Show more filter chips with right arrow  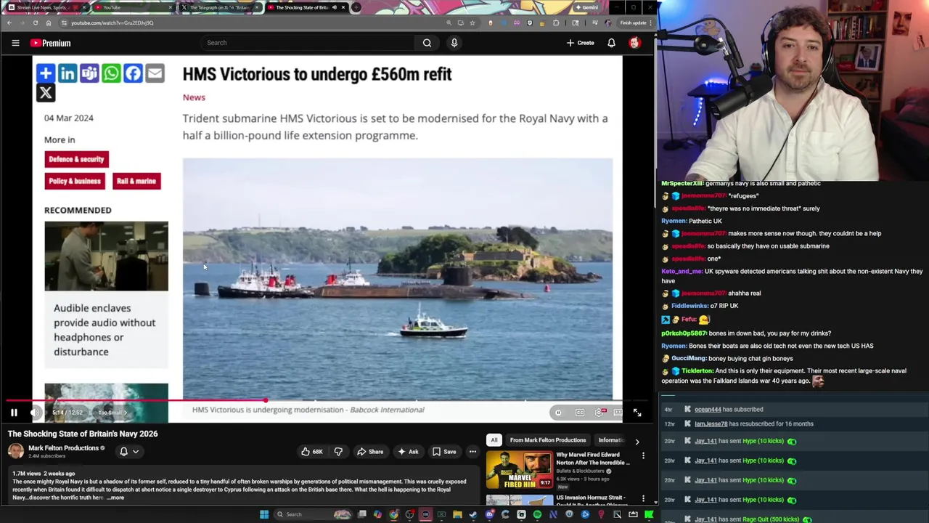(637, 441)
